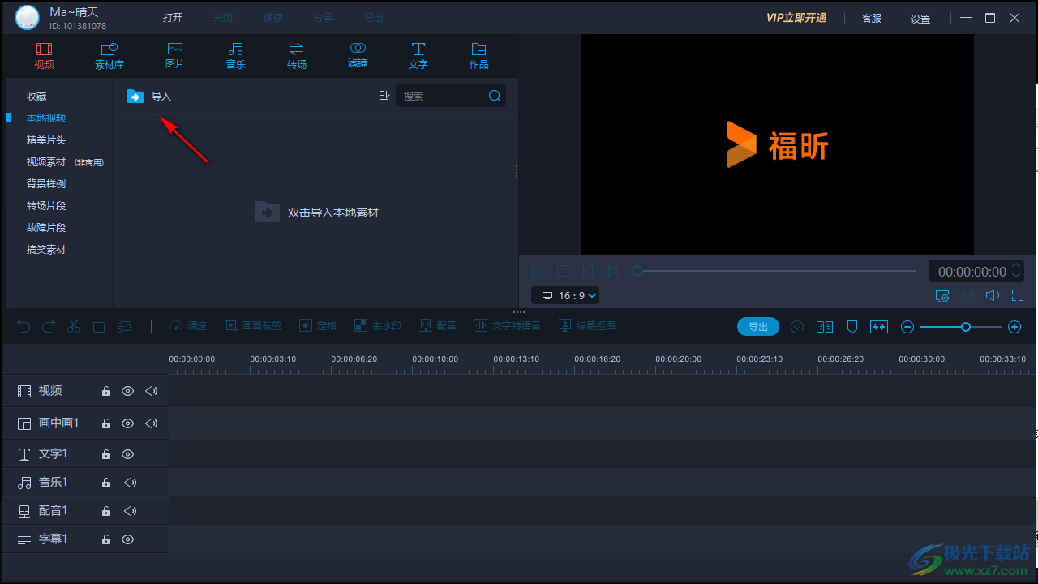Click the VIP立即开通 upgrade link
The width and height of the screenshot is (1038, 584).
point(796,17)
